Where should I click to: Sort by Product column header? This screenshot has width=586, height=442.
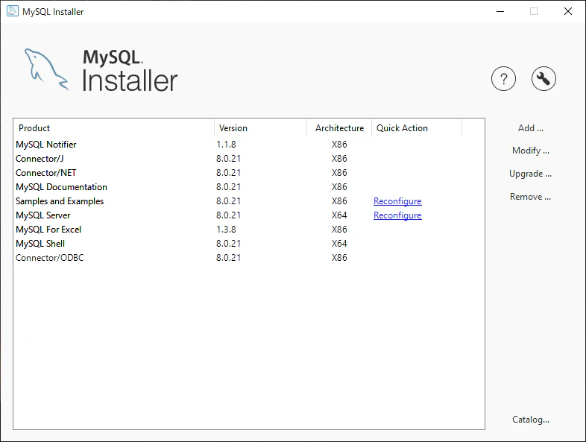(x=113, y=128)
